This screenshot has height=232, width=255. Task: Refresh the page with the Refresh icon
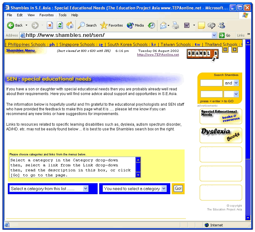pos(60,25)
